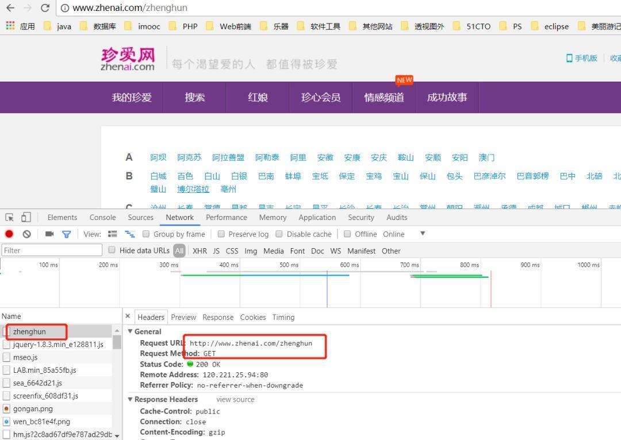Open the 博尔塔拉 city link
Image resolution: width=621 pixels, height=440 pixels.
(x=193, y=189)
